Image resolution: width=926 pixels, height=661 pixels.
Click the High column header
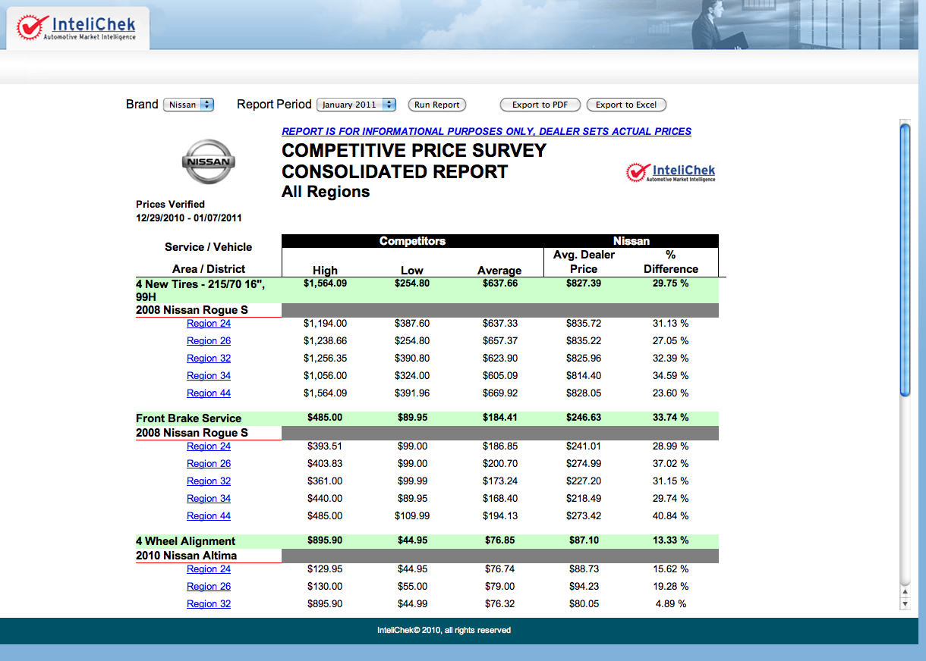325,271
